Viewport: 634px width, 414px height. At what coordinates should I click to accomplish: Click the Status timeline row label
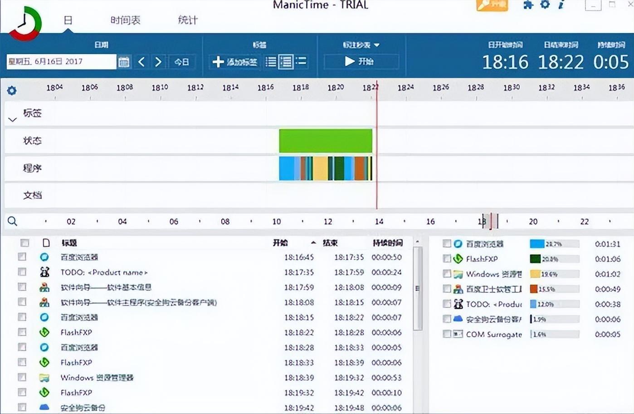coord(32,141)
